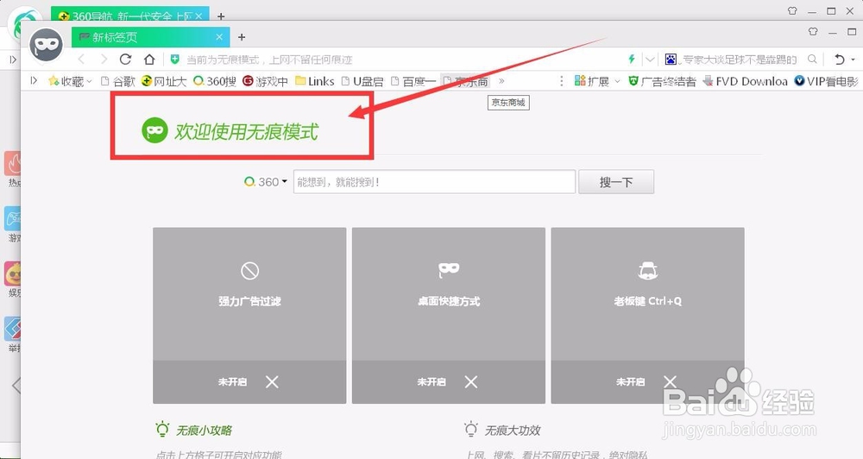The image size is (863, 459).
Task: Open the game controller icon in back window sidebar
Action: point(13,218)
